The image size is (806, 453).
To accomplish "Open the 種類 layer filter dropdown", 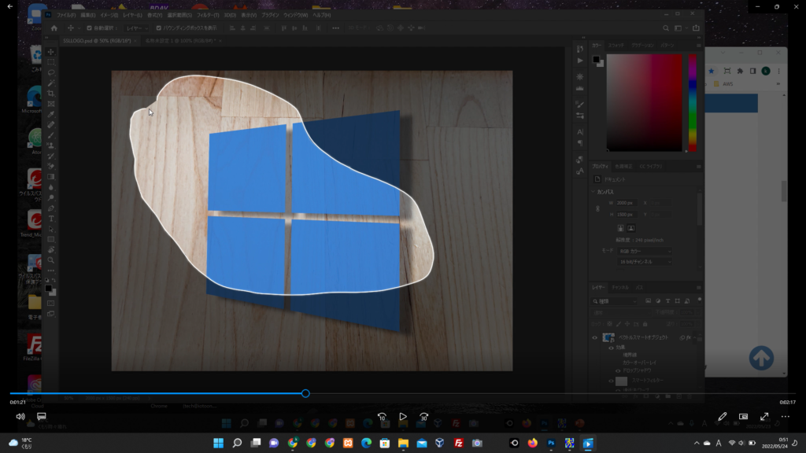I will (x=615, y=301).
